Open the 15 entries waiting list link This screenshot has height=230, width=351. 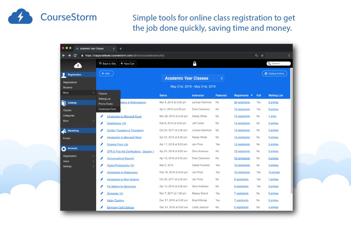coord(274,172)
